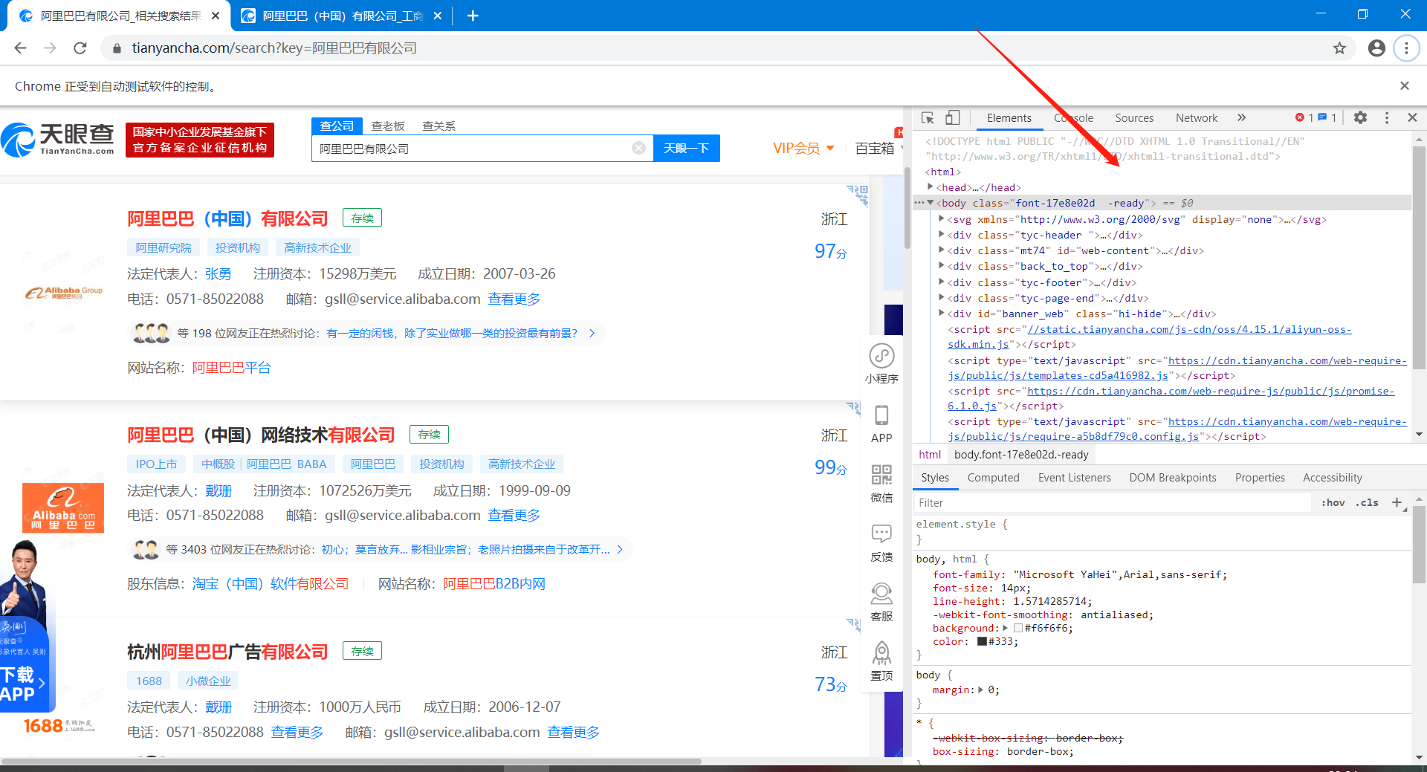1427x772 pixels.
Task: Click the aliyun-oss-sdk script URL link
Action: (1150, 337)
